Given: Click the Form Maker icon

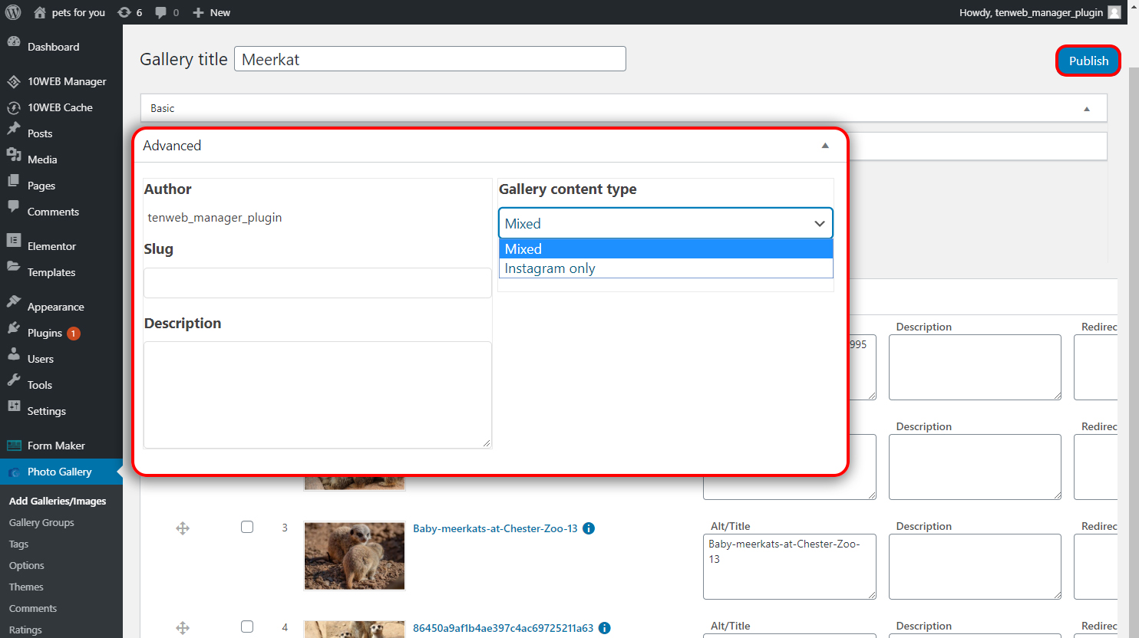Looking at the screenshot, I should point(14,446).
